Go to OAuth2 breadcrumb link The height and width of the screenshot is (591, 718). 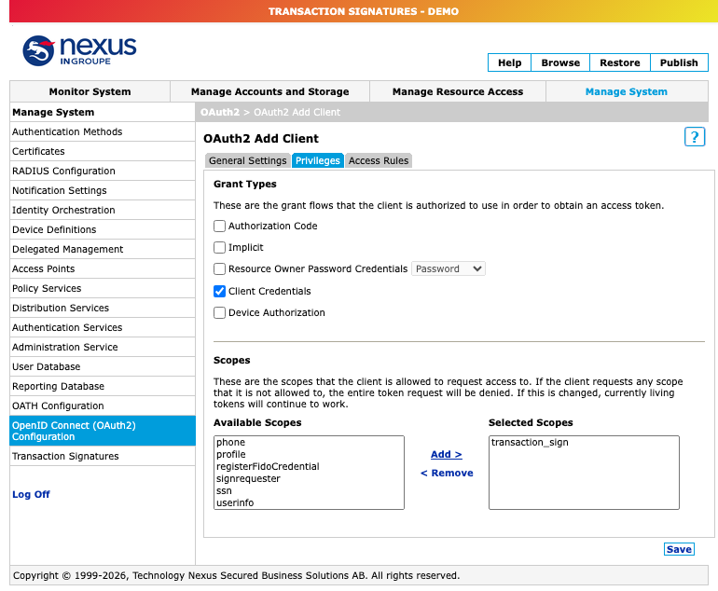[x=220, y=112]
